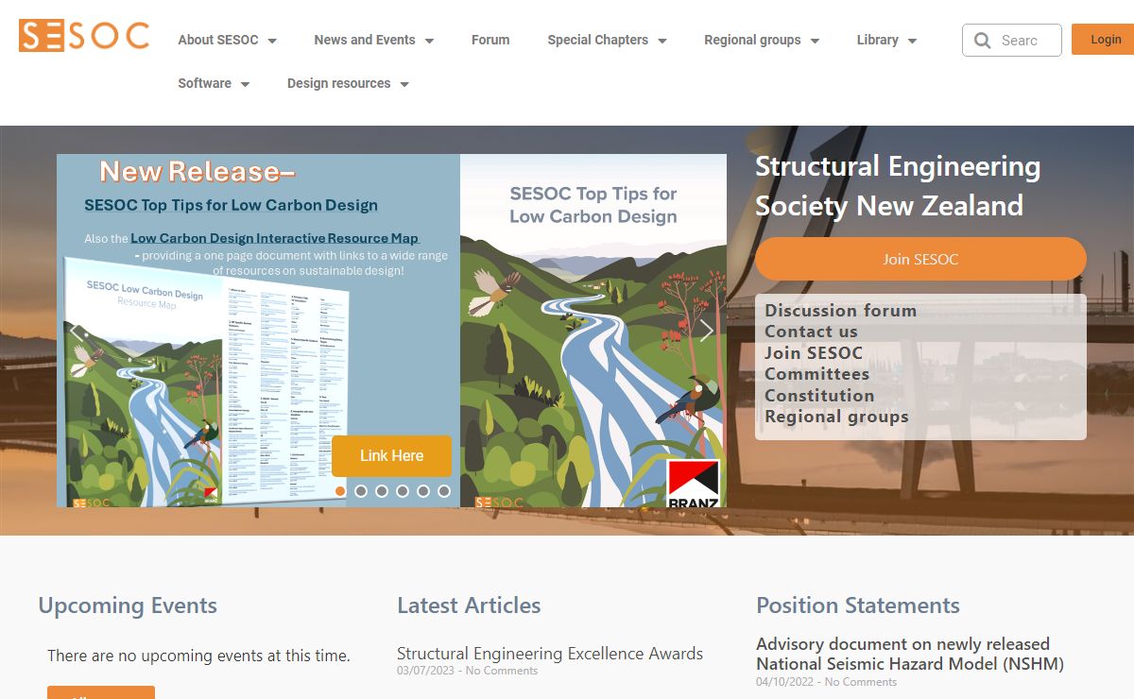Open Low Carbon Design Interactive Resource Map link
The width and height of the screenshot is (1134, 699).
click(275, 238)
